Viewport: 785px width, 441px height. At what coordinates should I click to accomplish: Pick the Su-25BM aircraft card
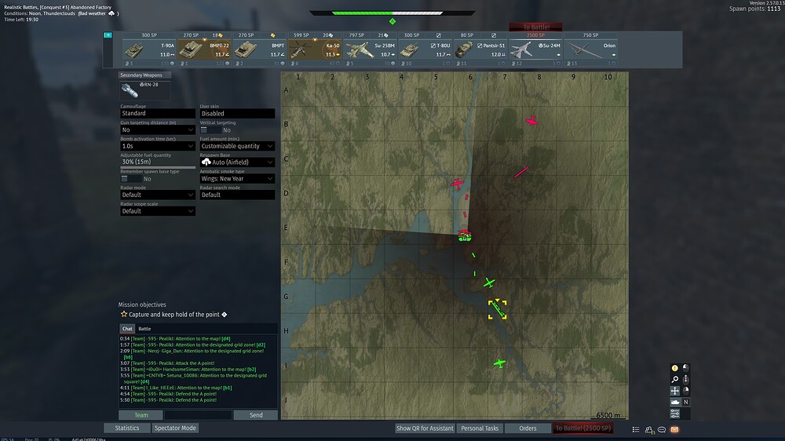(x=370, y=49)
